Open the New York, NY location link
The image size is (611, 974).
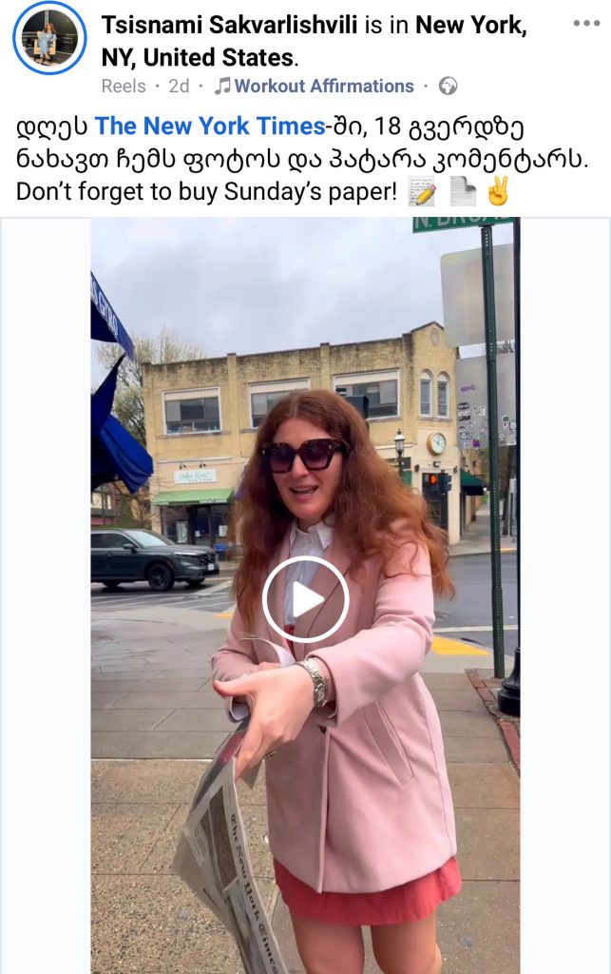point(314,41)
